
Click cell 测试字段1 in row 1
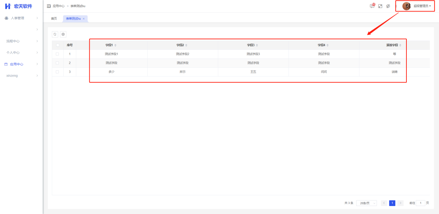[112, 54]
